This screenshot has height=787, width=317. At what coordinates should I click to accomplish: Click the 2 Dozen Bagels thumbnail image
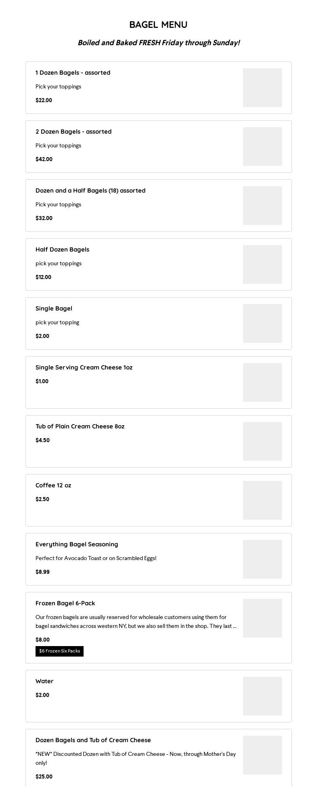point(262,147)
